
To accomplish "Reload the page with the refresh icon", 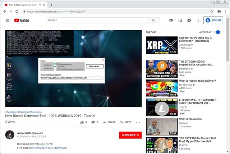I will coord(17,12).
